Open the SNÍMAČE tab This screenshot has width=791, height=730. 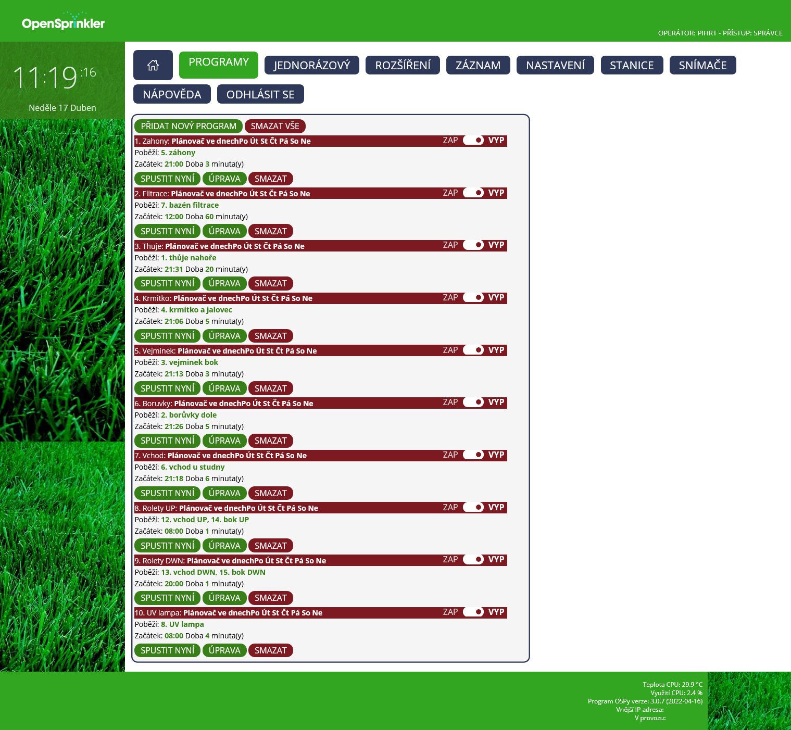click(702, 65)
